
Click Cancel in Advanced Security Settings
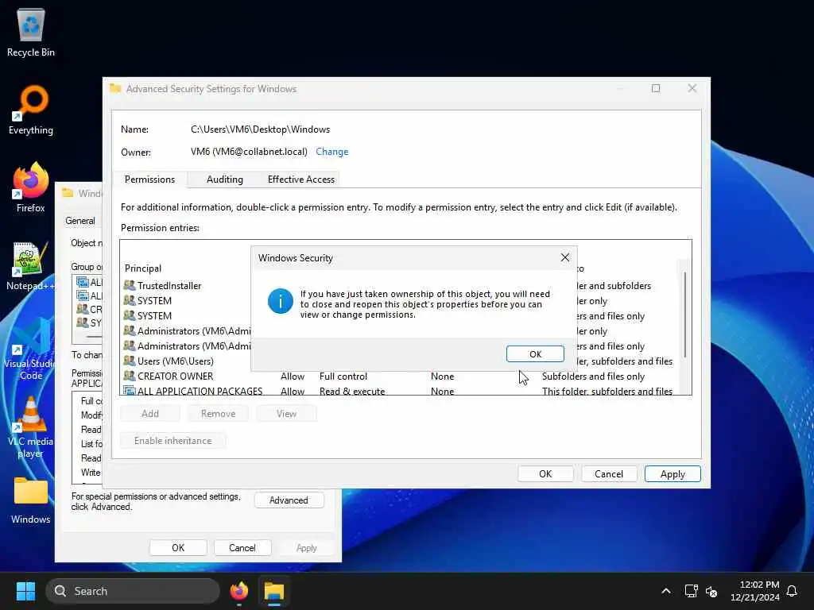point(608,473)
